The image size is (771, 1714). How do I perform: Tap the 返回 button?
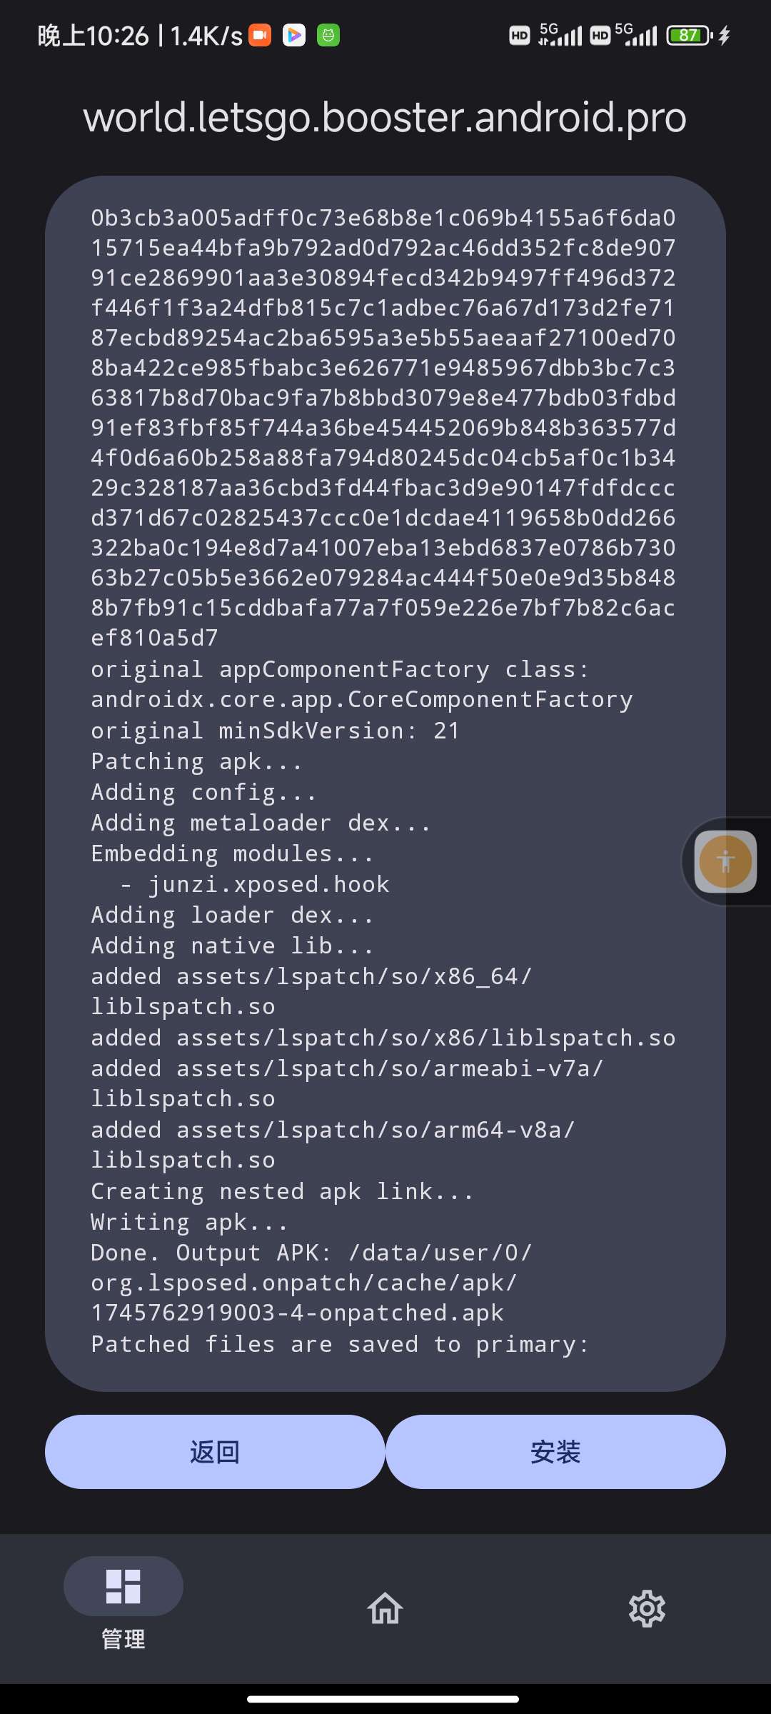pos(215,1452)
